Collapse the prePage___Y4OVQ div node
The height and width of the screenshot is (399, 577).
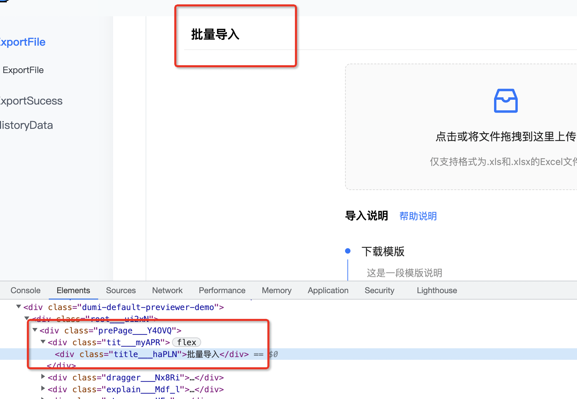pos(35,330)
